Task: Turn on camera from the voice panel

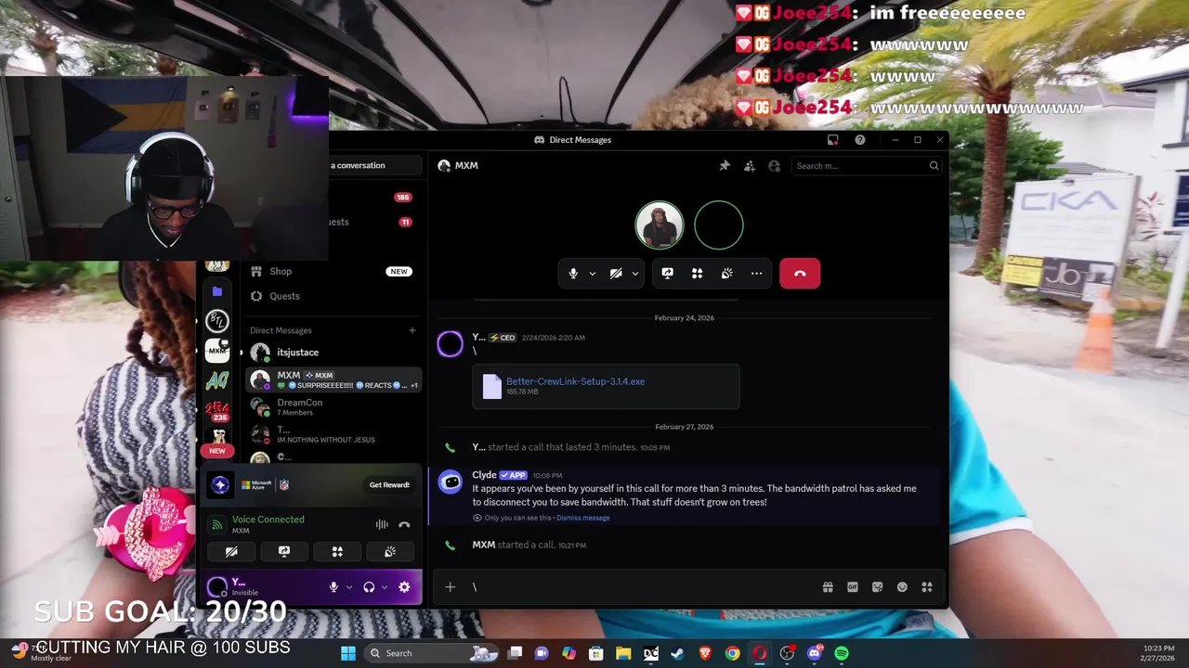Action: (x=231, y=551)
